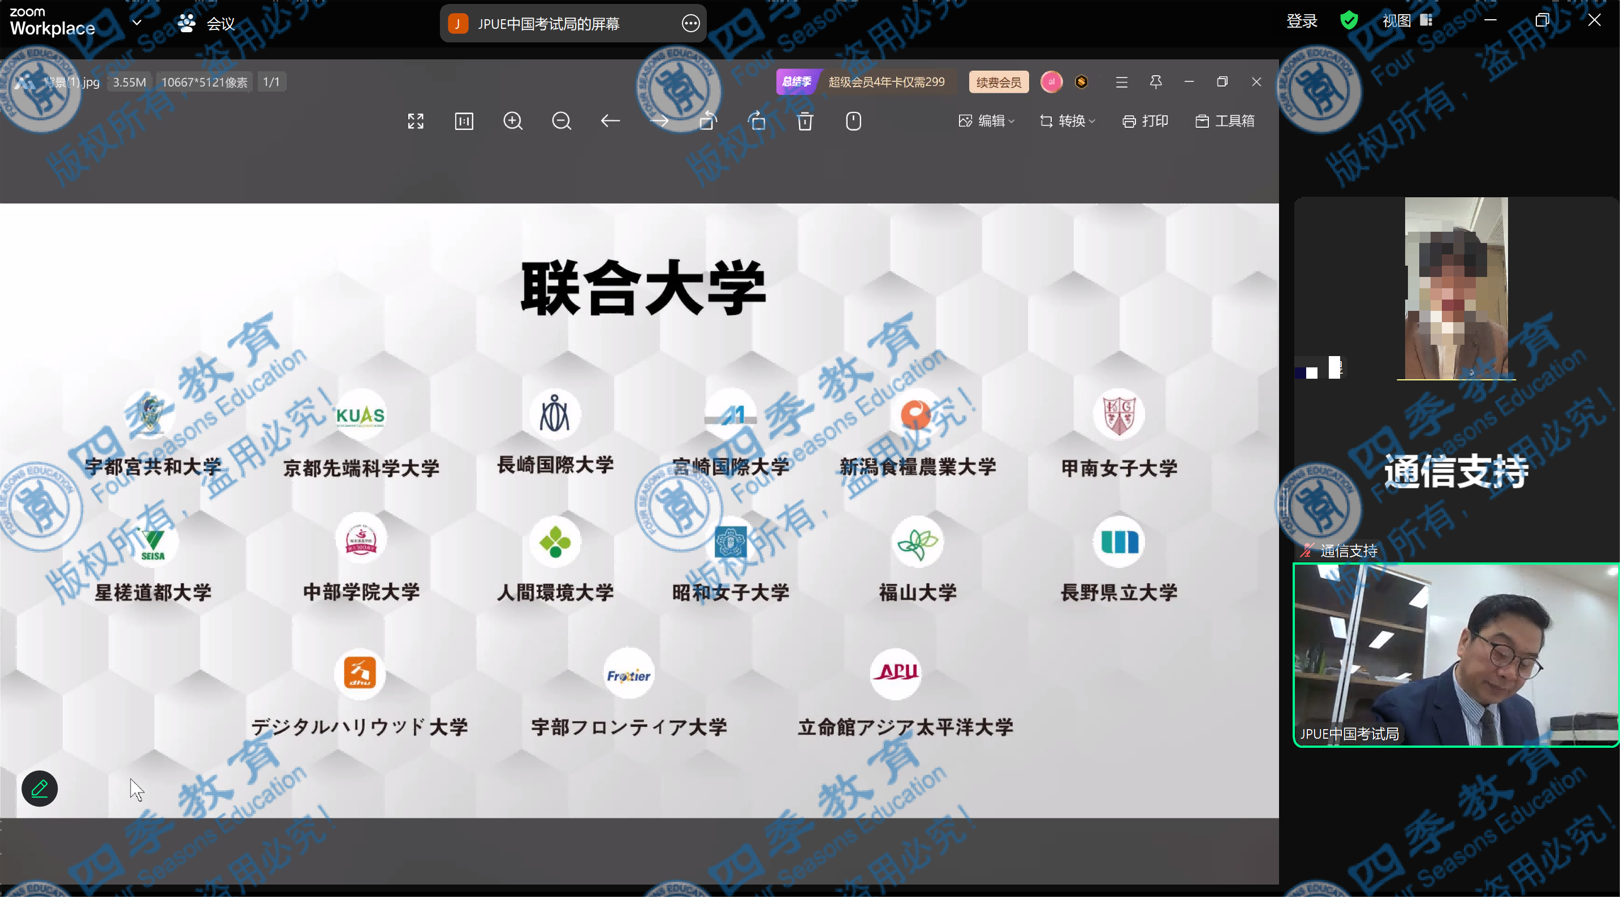Select 通信支持 participant tile

(1455, 471)
